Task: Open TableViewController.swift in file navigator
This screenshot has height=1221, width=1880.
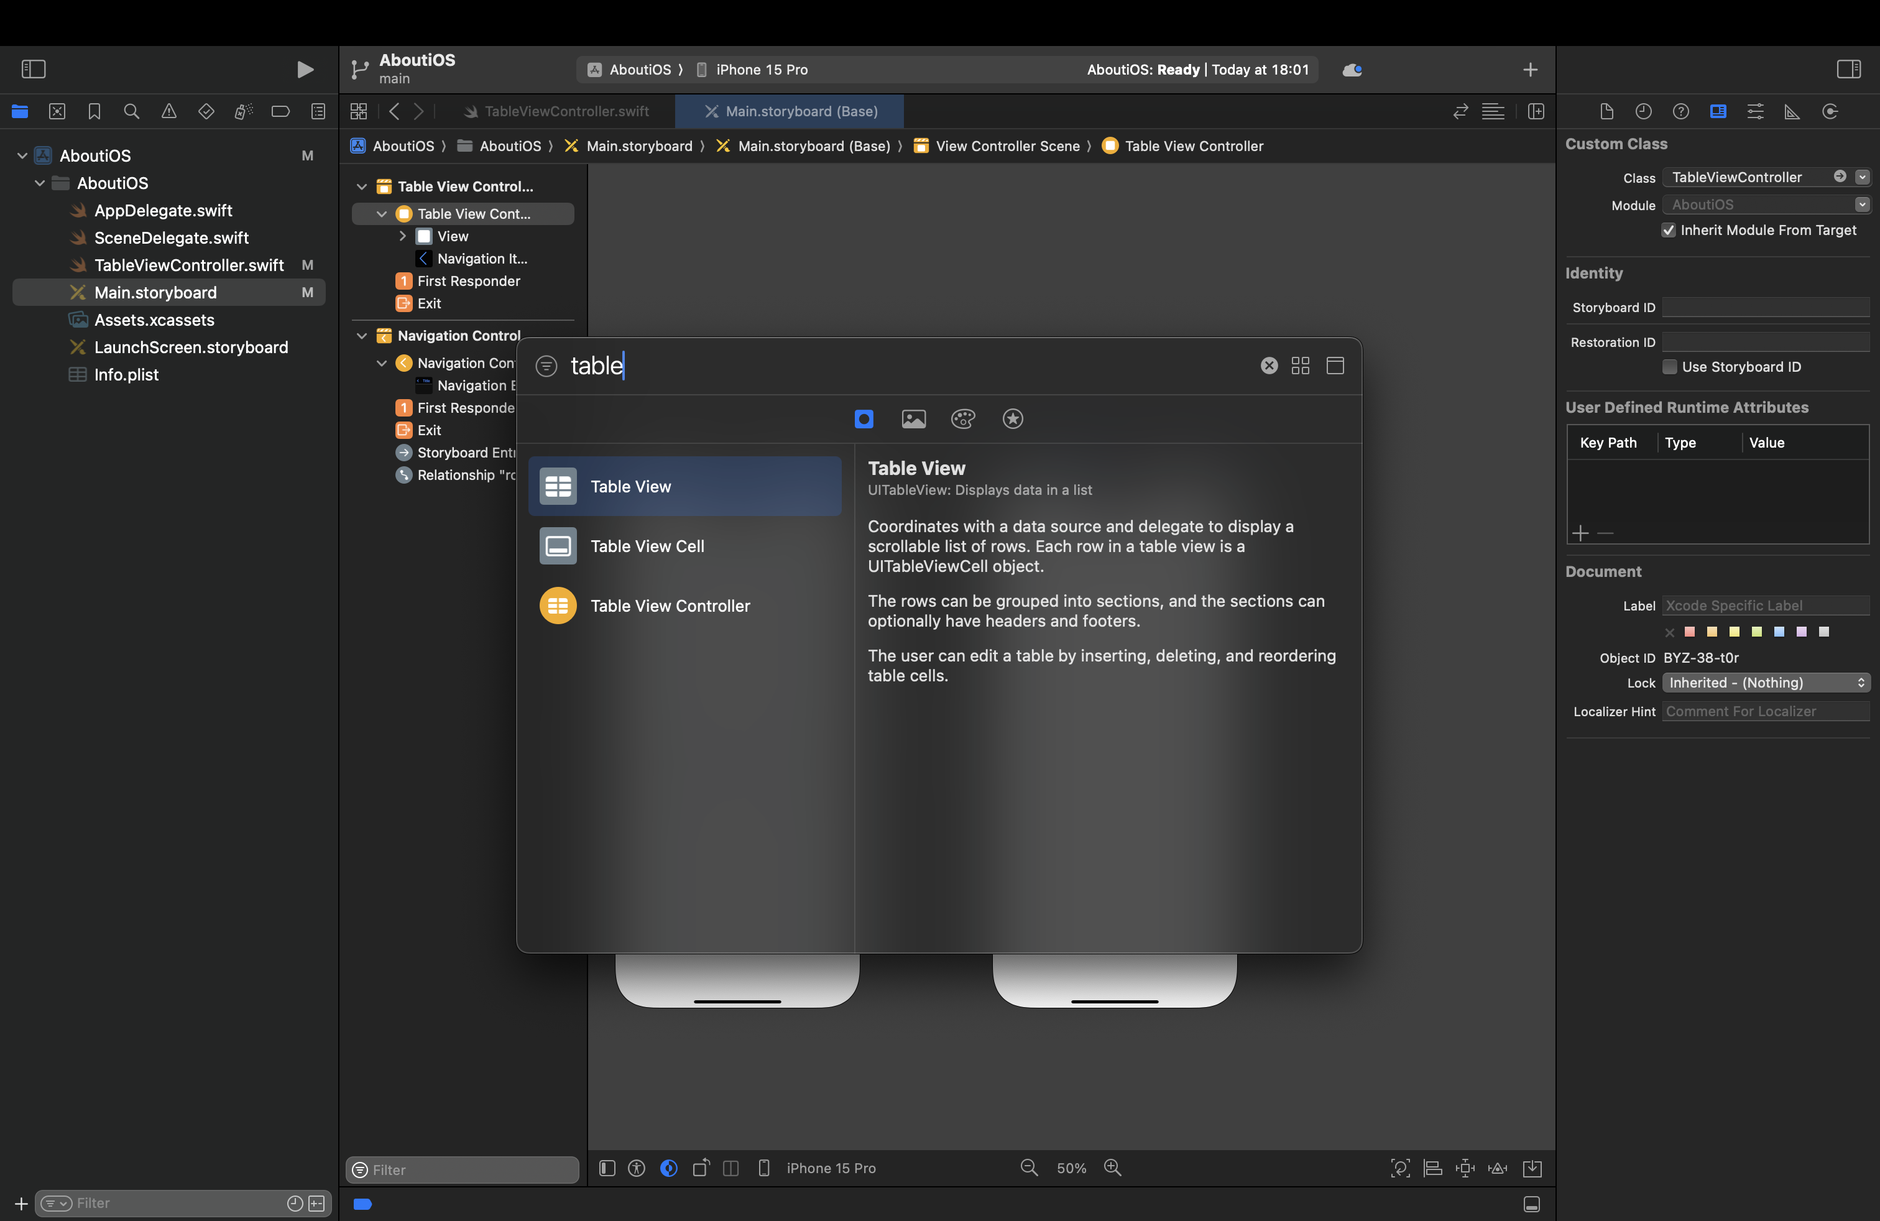Action: (x=189, y=265)
